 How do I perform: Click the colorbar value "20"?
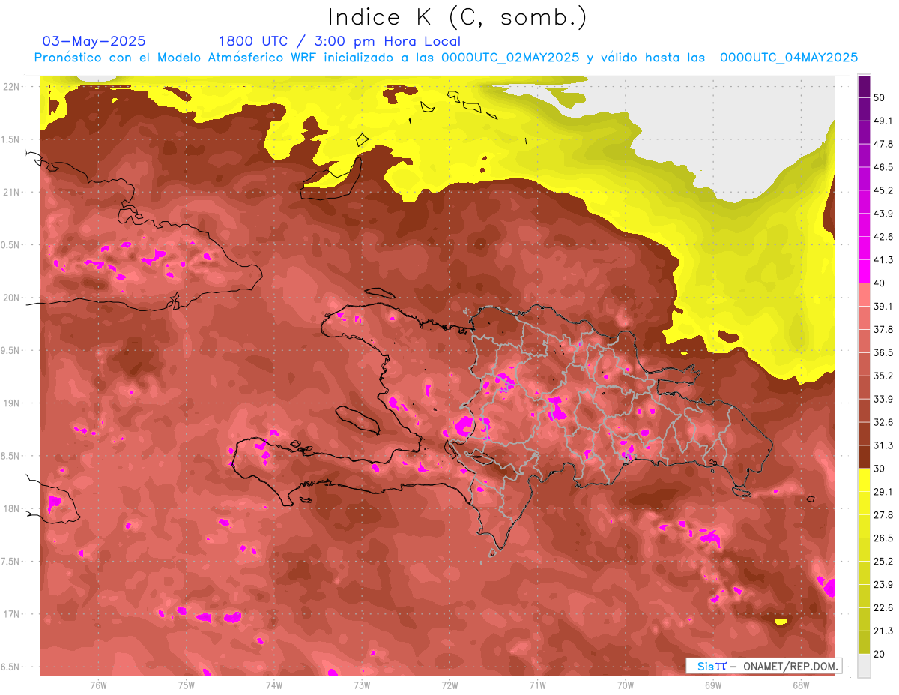click(879, 655)
